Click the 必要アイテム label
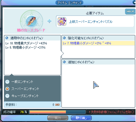The height and width of the screenshot is (122, 136). pos(95,13)
